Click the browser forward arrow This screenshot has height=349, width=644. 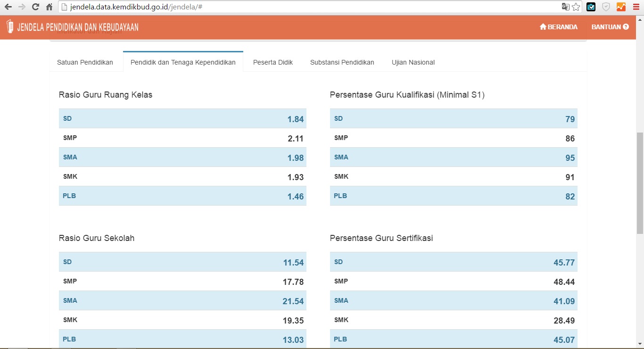coord(22,7)
